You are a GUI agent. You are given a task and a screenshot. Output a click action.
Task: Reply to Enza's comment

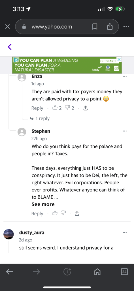coord(37,108)
